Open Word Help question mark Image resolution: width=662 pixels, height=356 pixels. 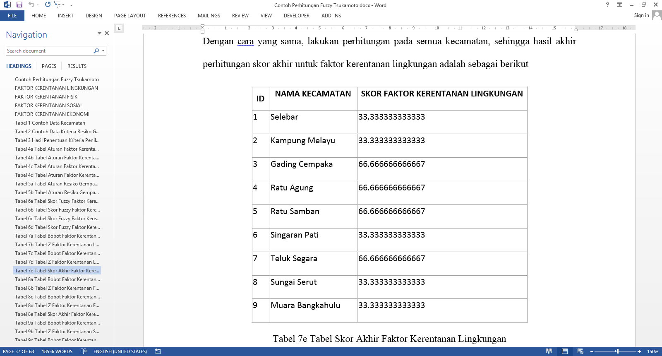[x=607, y=5]
